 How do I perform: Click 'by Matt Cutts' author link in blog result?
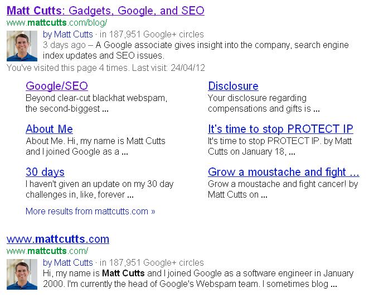[x=67, y=35]
